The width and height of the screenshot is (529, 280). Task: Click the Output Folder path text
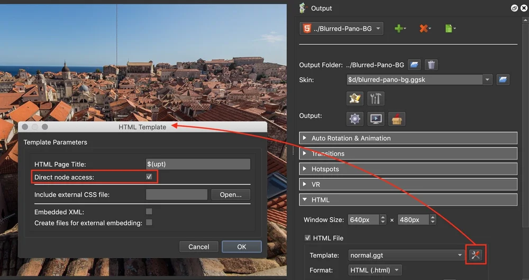click(x=375, y=65)
